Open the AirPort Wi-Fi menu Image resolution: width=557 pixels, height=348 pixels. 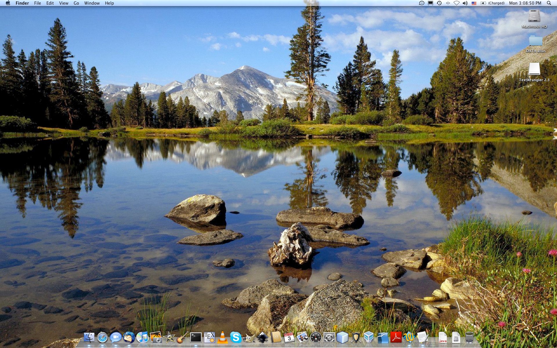click(457, 3)
